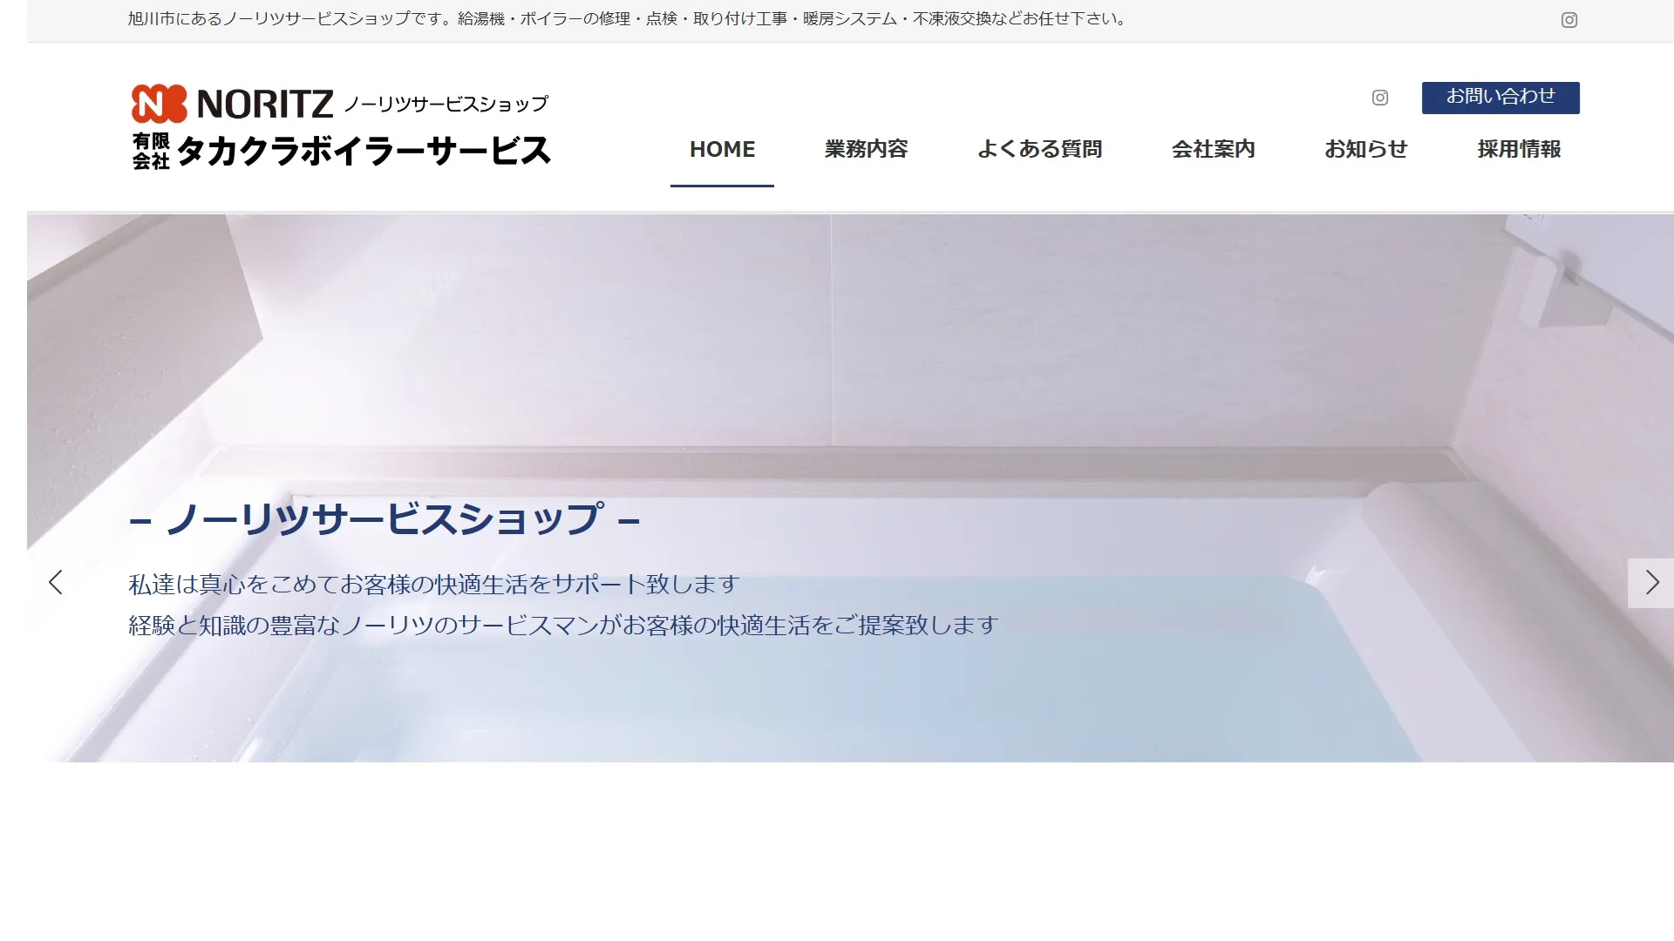Screen dimensions: 1674x941
Task: Go to previous slide with left arrow
Action: click(x=55, y=582)
